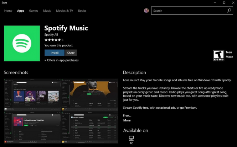Viewport: 237px width, 147px height.
Task: Click the Share button
Action: 71,53
